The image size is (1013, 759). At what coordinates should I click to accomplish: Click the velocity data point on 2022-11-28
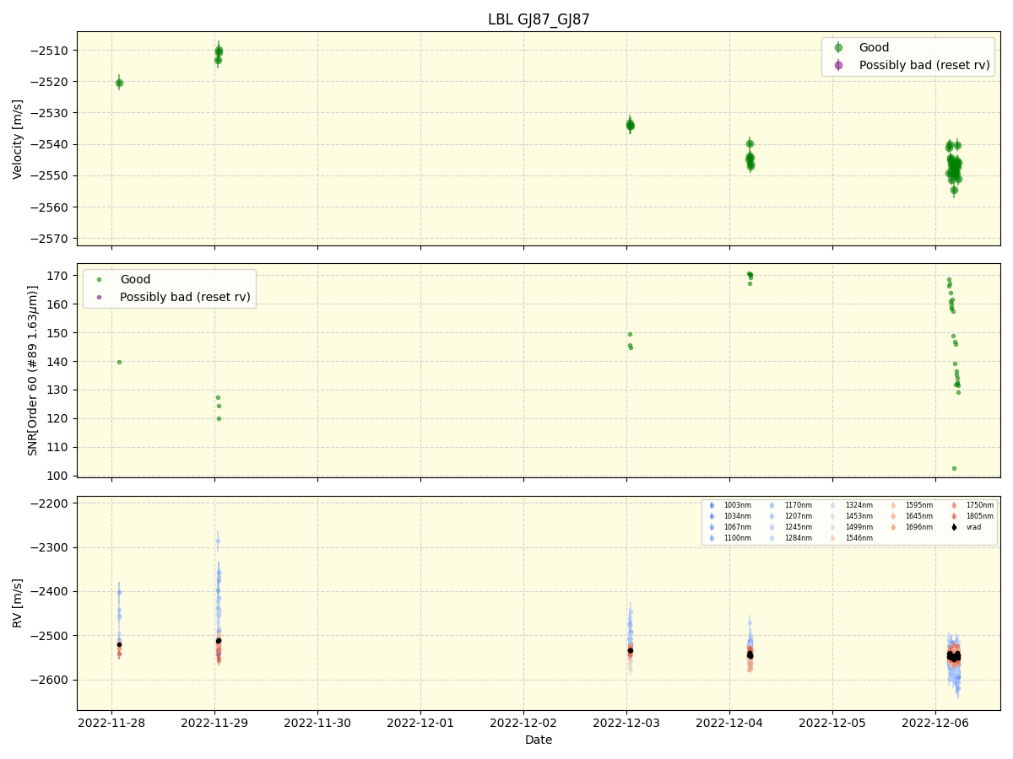(x=119, y=83)
